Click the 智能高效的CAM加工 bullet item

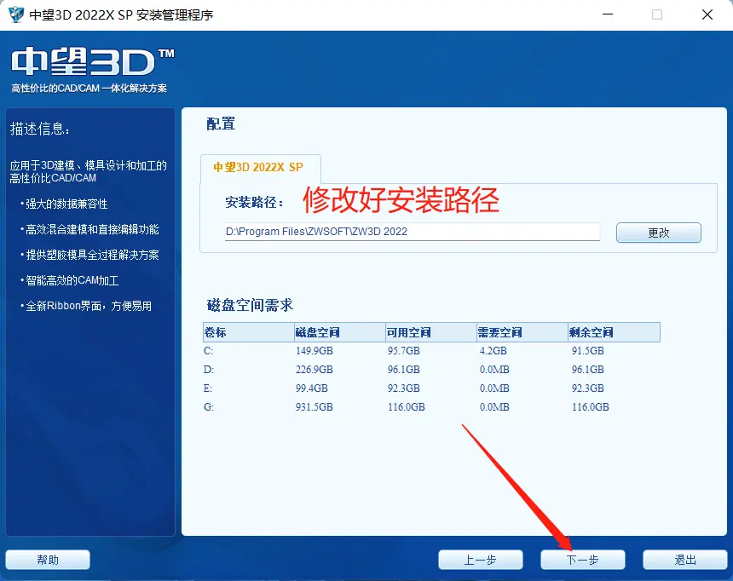(x=70, y=280)
